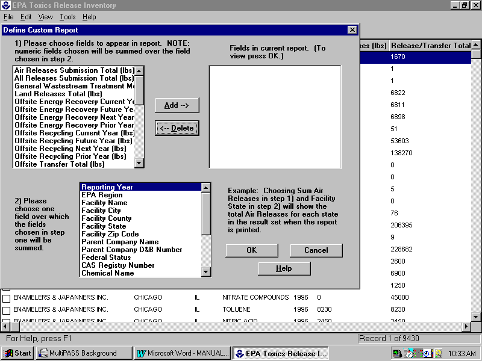Check the box for the NITRATE COMPOUNDS row
Viewport: 482px width, 361px height.
pos(6,298)
